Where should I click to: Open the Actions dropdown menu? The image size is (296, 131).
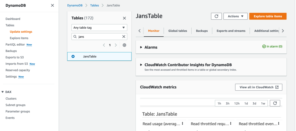click(x=235, y=16)
